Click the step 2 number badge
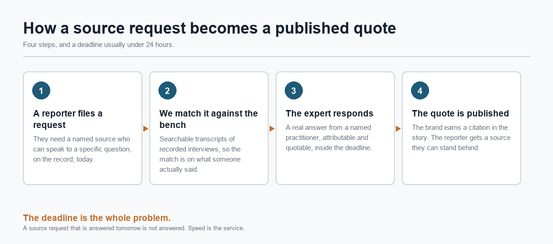This screenshot has height=244, width=553. (167, 91)
